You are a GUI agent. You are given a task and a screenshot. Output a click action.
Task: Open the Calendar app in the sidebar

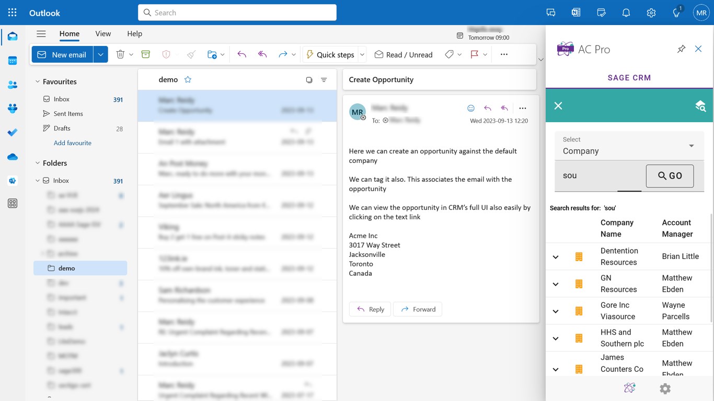(x=13, y=61)
